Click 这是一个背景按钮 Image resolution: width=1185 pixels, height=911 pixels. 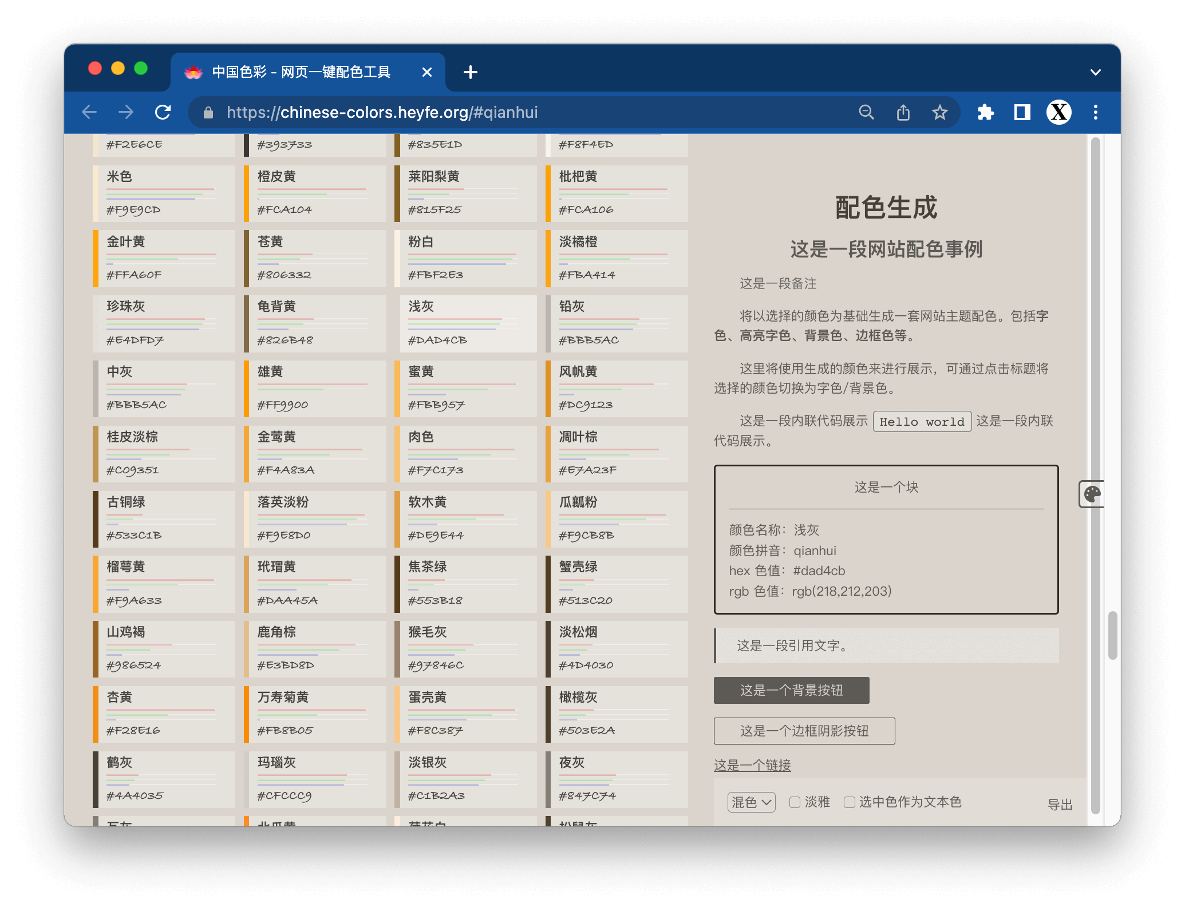[x=792, y=690]
